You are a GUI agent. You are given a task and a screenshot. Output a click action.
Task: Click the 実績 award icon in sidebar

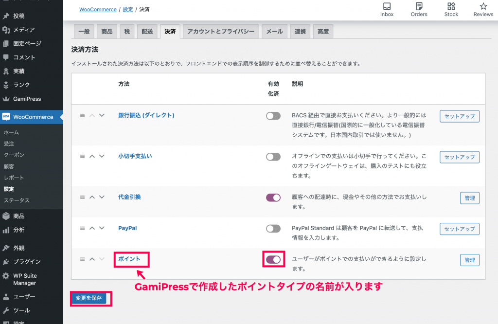point(6,71)
